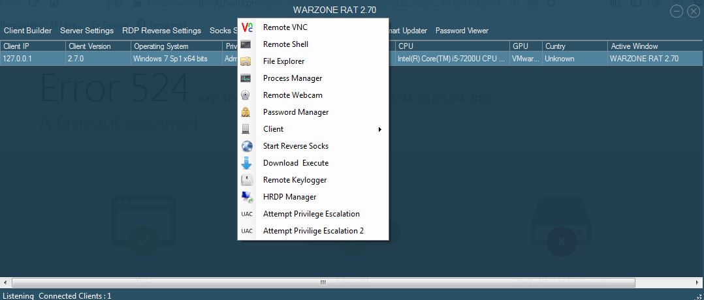Select Remote Keylogger menu entry
The width and height of the screenshot is (704, 300).
(313, 180)
